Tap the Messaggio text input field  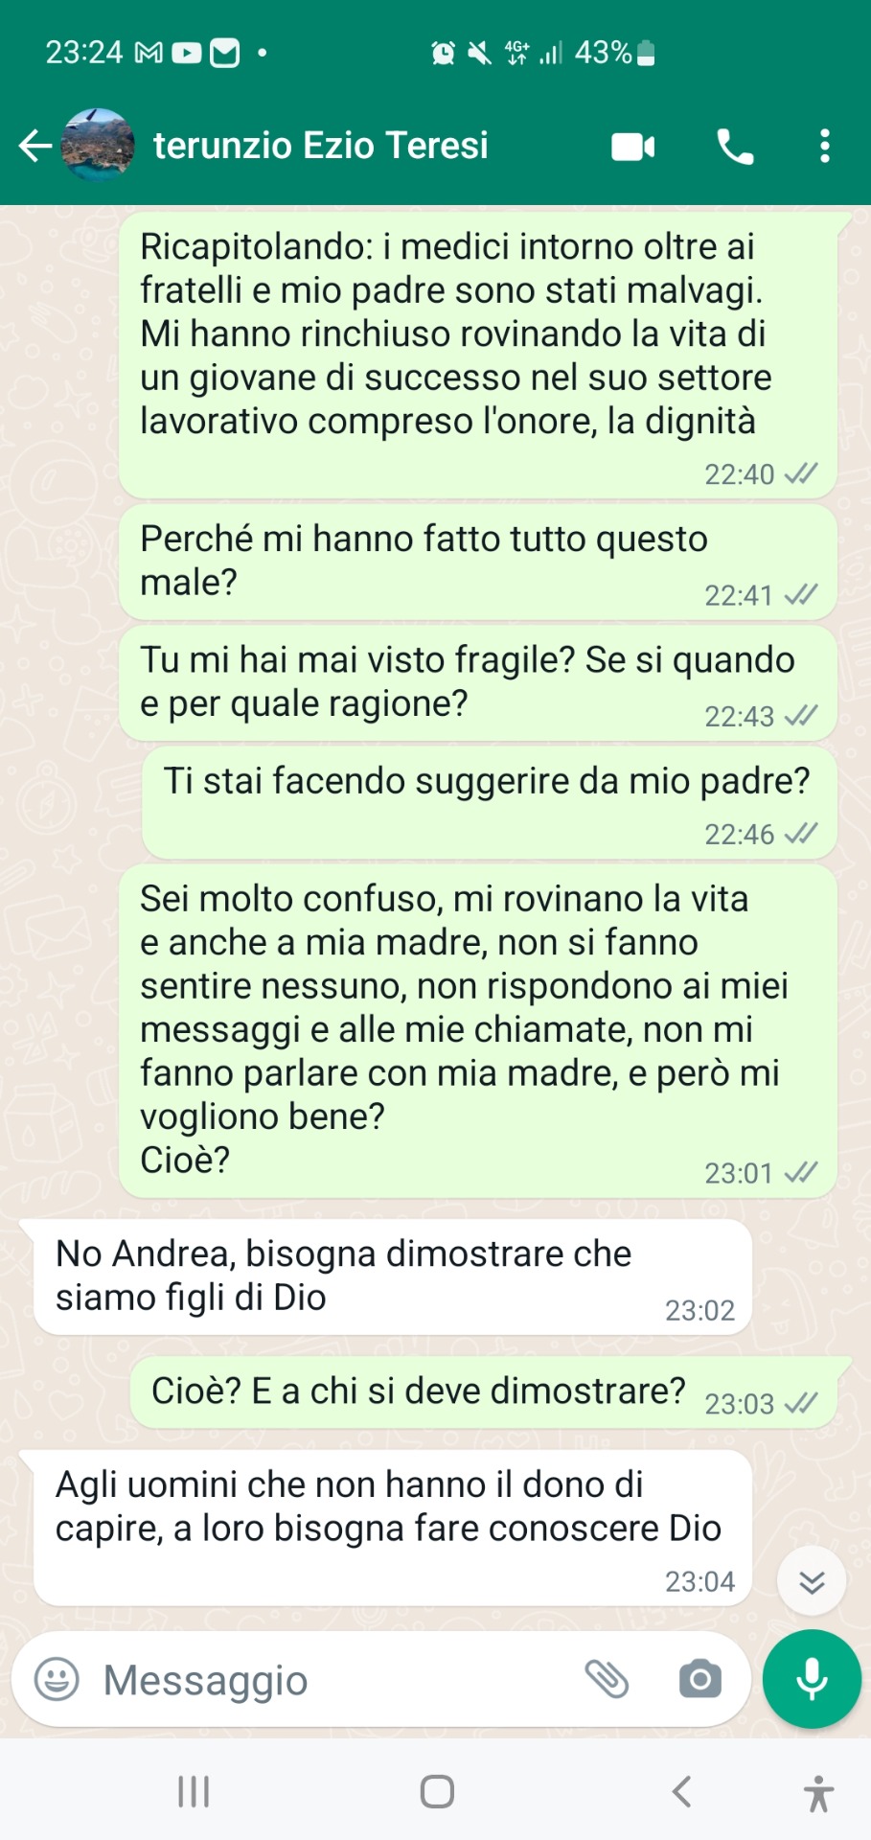point(326,1680)
